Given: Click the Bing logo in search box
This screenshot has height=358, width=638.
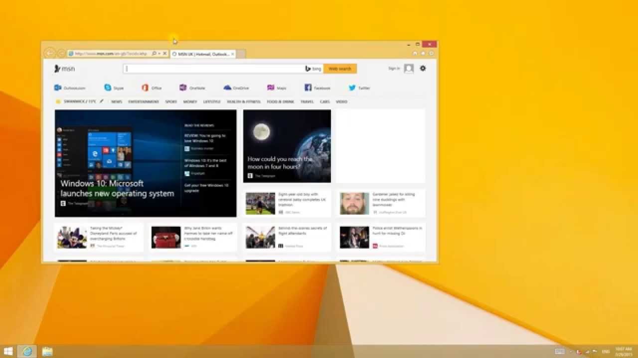Looking at the screenshot, I should pos(313,69).
